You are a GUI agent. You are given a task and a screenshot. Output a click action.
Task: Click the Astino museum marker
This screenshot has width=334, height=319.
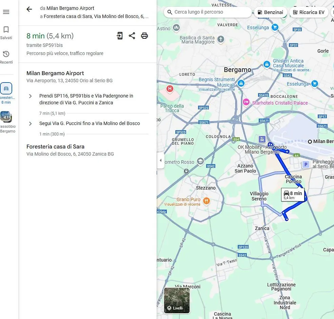coord(176,28)
